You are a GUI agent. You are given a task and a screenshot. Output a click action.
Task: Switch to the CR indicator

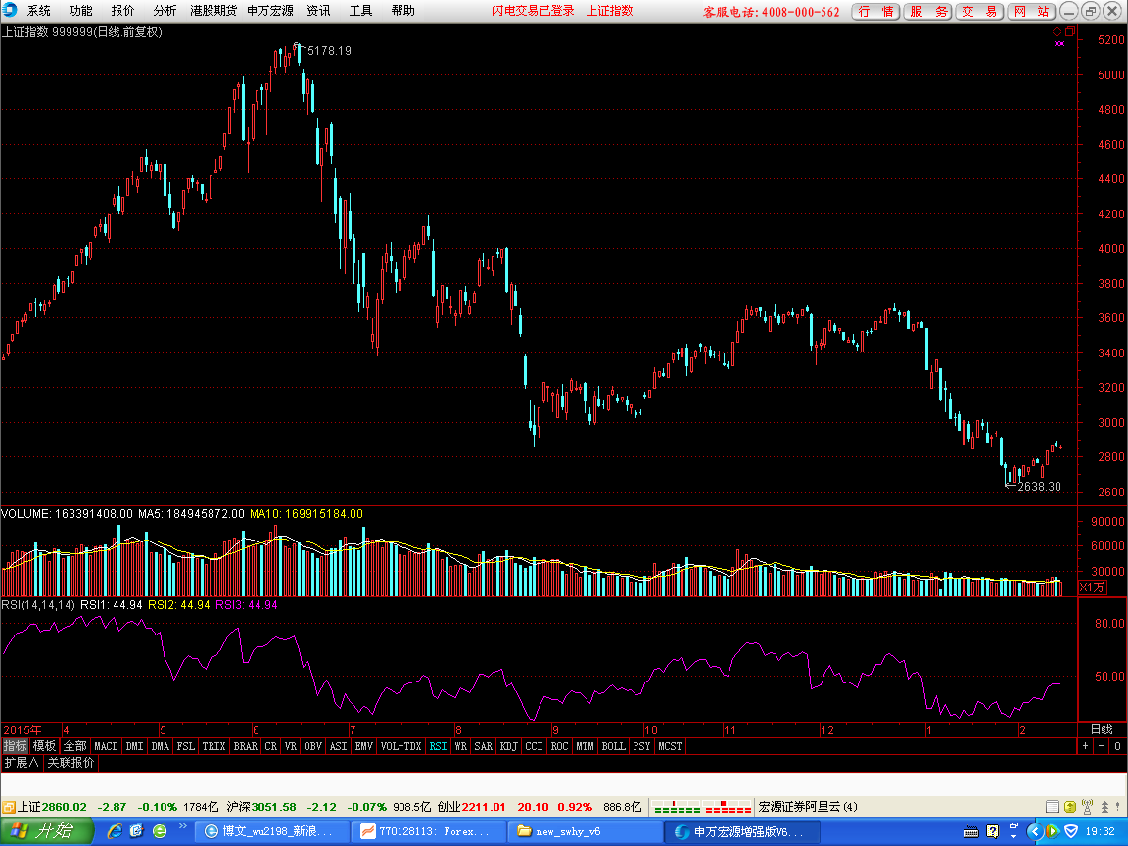click(271, 746)
